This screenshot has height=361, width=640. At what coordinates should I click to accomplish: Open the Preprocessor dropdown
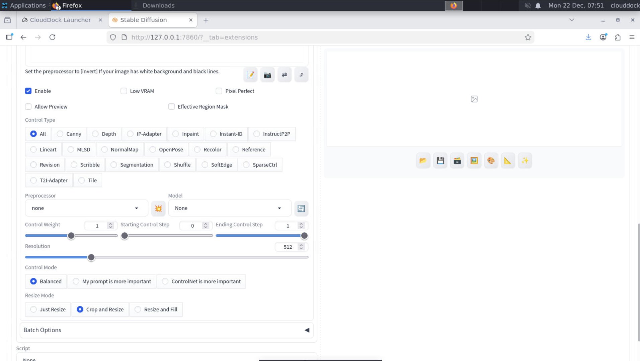coord(86,208)
